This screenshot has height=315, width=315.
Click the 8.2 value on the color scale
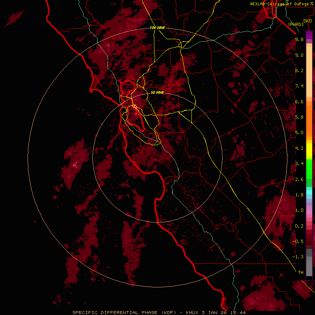(299, 70)
